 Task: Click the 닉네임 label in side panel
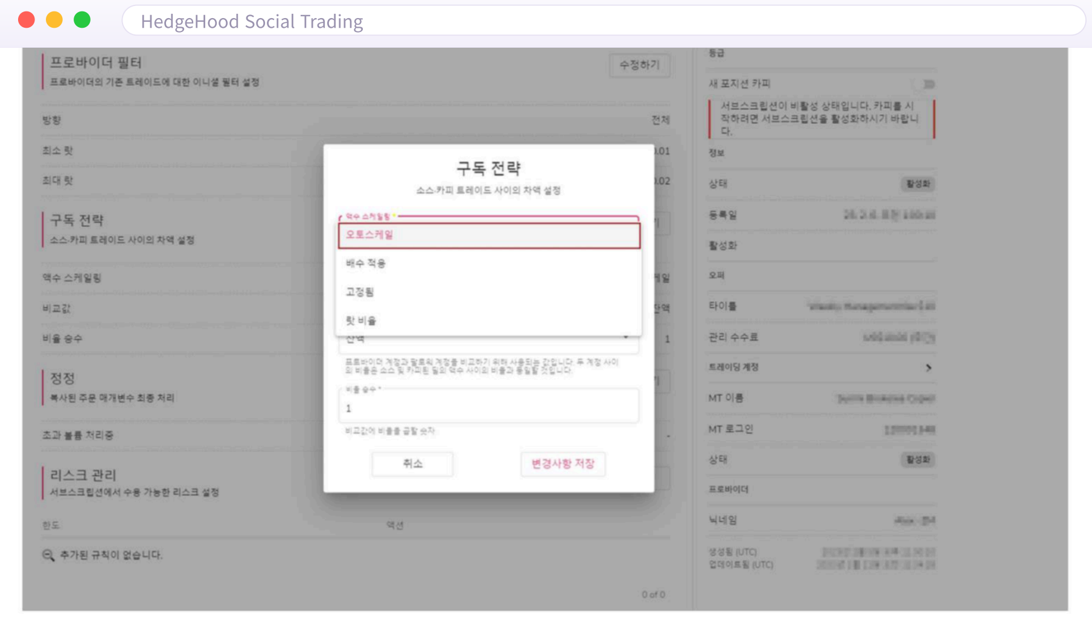[723, 520]
